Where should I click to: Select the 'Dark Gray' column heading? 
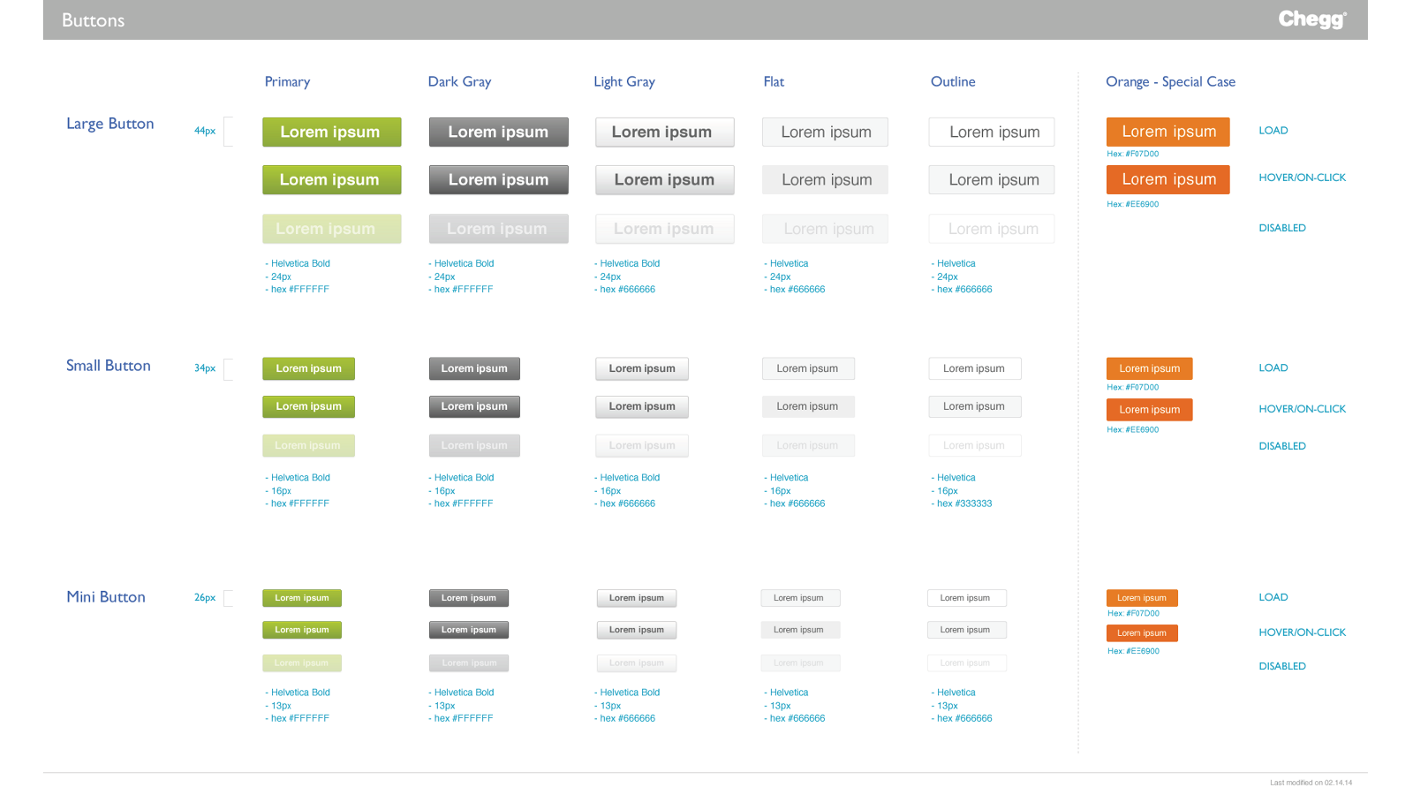[460, 82]
